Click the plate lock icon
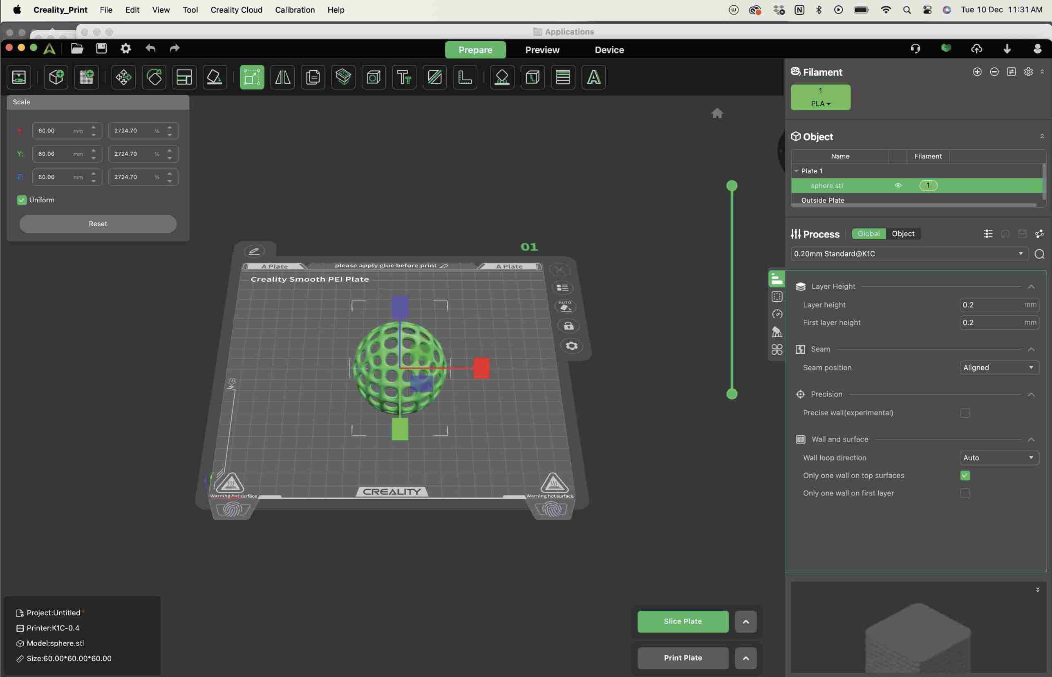This screenshot has height=677, width=1052. [x=569, y=326]
